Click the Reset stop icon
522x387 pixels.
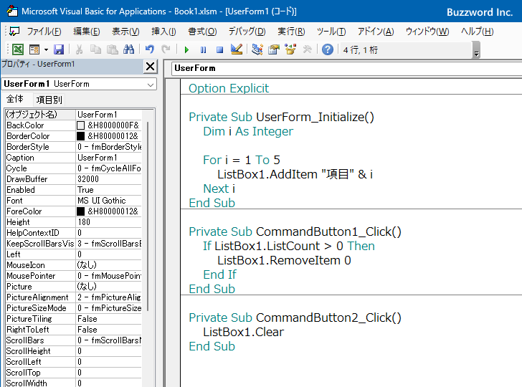click(219, 50)
